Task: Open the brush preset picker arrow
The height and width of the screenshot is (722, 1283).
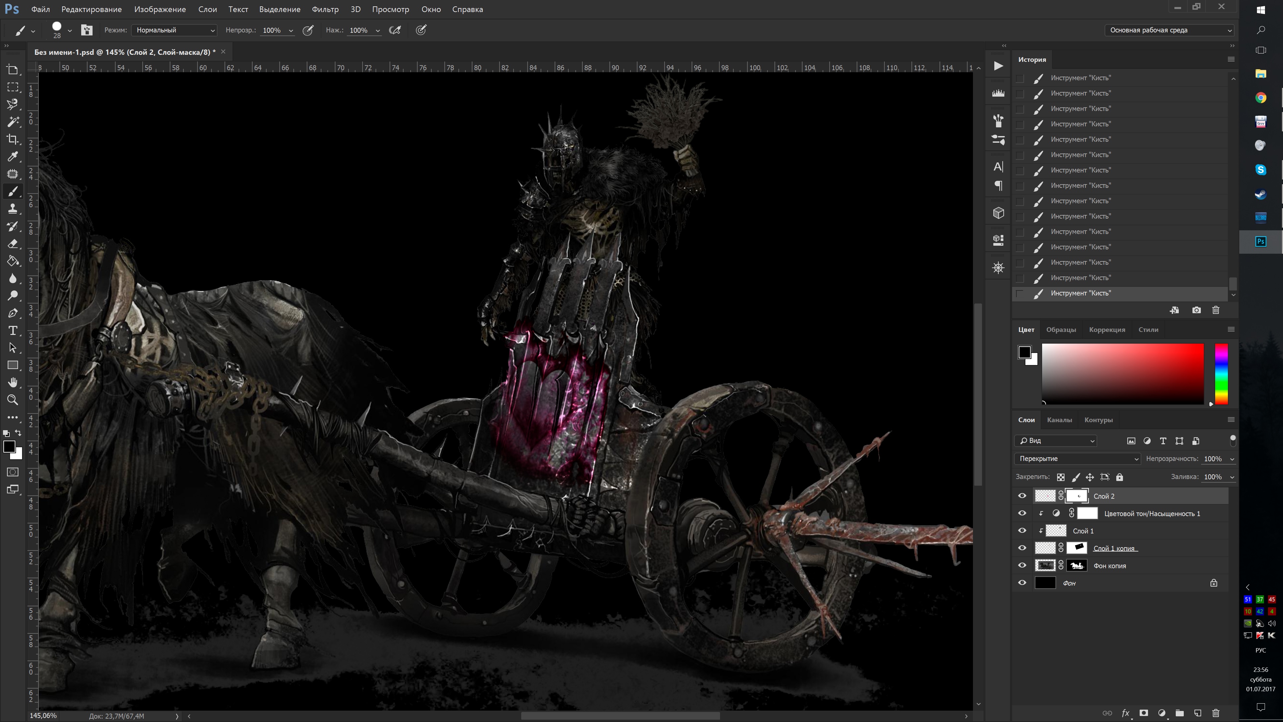Action: click(x=70, y=30)
